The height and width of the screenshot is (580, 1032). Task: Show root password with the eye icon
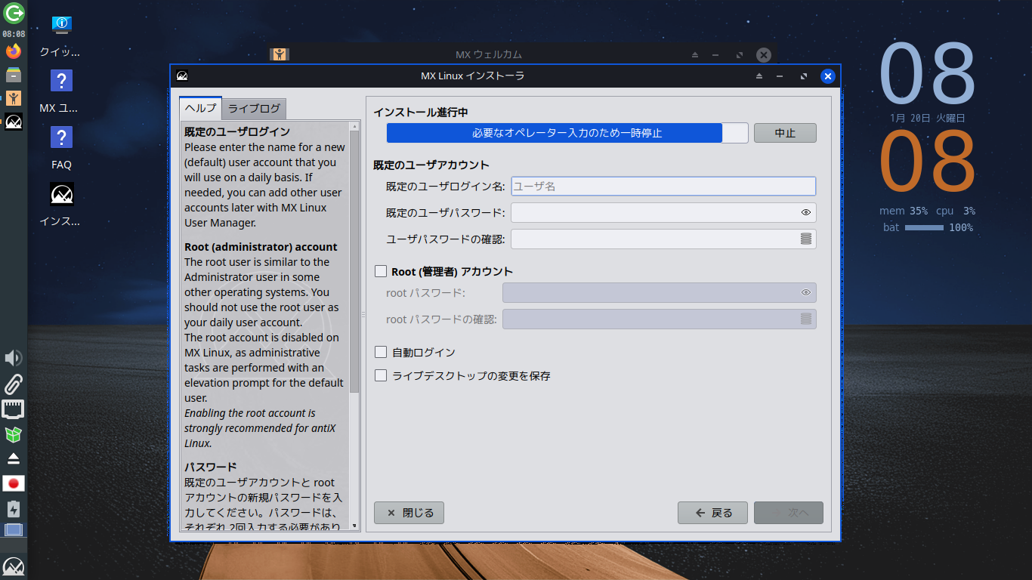(x=806, y=292)
